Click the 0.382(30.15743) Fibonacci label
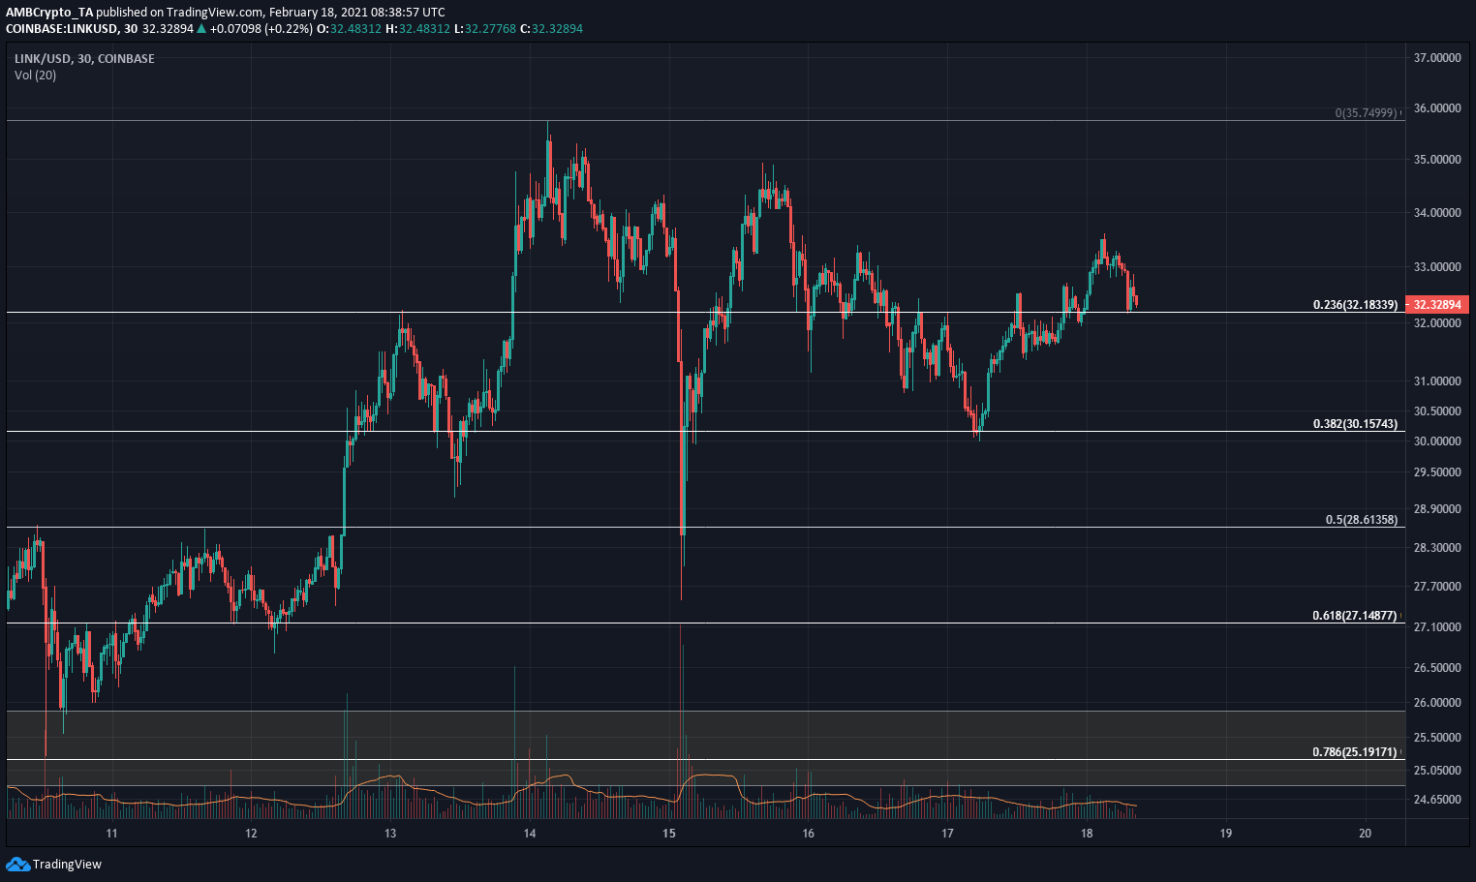1476x882 pixels. tap(1355, 424)
